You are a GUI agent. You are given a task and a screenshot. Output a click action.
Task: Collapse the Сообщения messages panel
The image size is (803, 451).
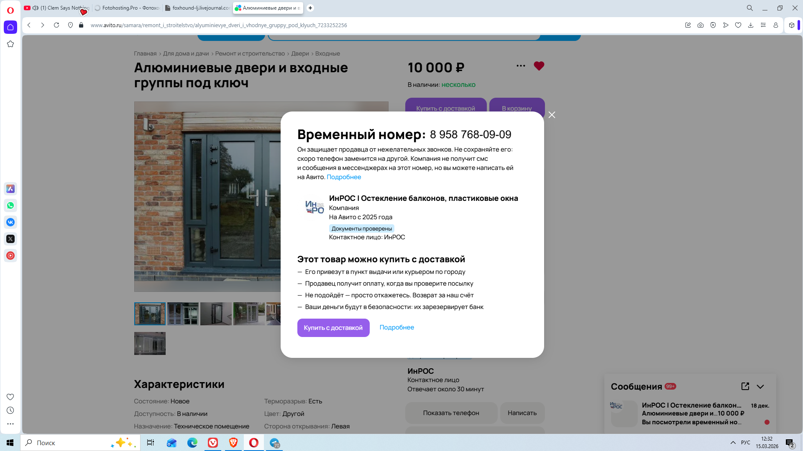pyautogui.click(x=760, y=387)
